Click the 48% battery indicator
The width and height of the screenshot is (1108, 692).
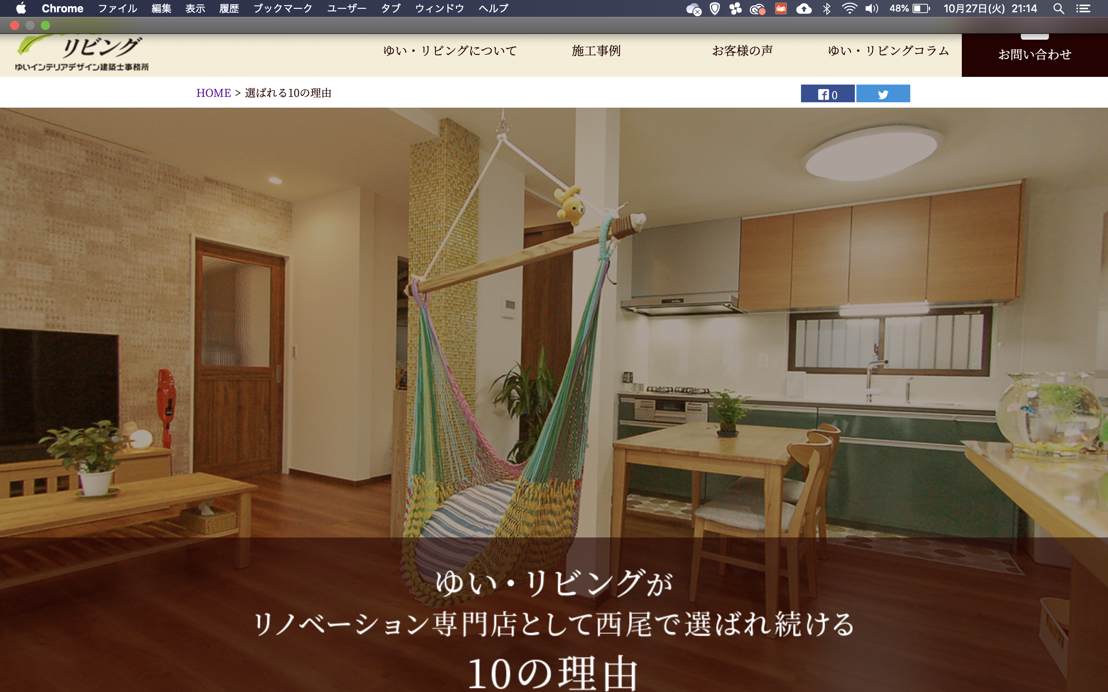point(909,8)
